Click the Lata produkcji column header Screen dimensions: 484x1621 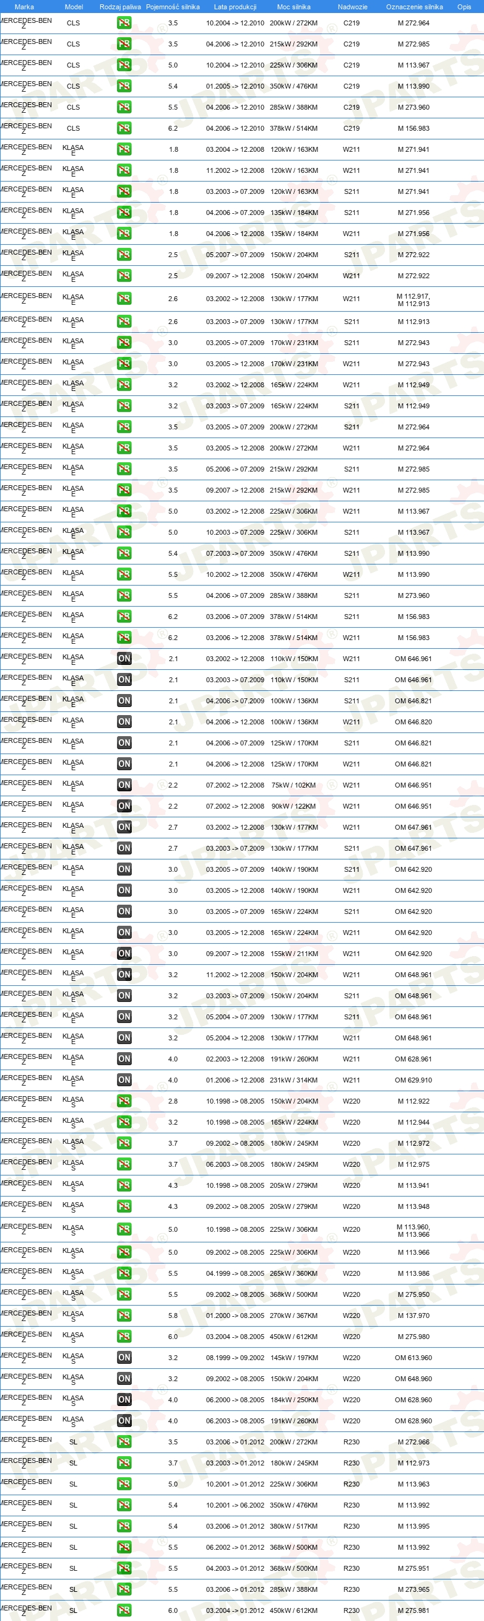[235, 7]
